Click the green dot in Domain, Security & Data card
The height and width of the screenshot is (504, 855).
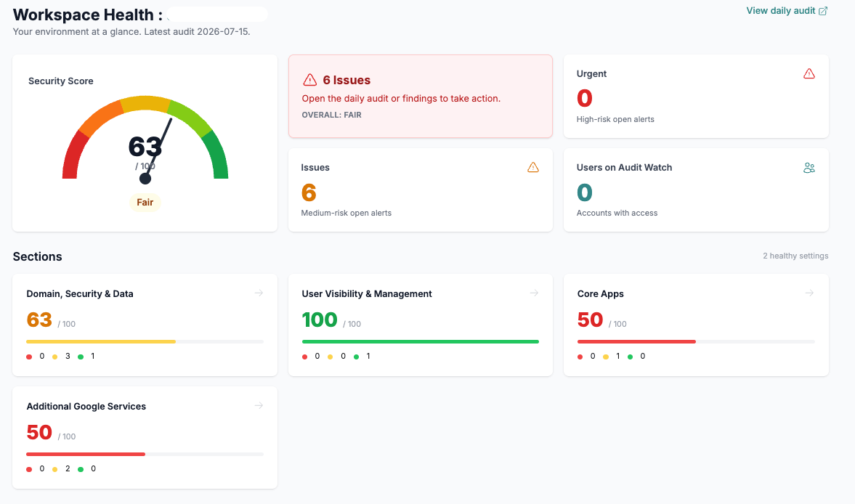point(81,357)
